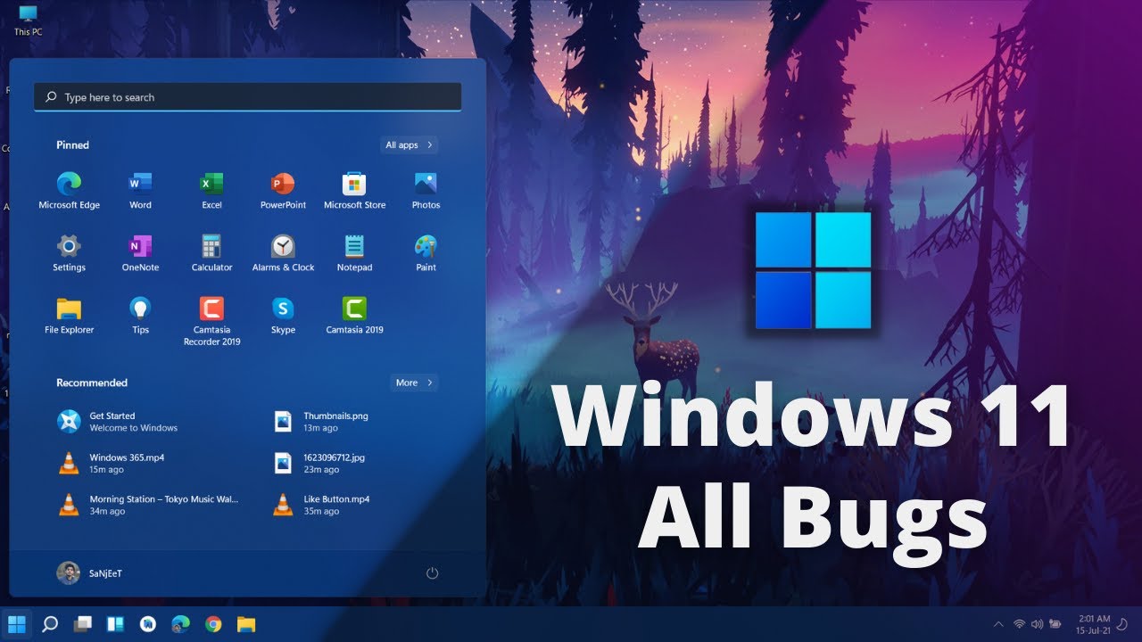
Task: Launch OneNote from Start menu
Action: 140,253
